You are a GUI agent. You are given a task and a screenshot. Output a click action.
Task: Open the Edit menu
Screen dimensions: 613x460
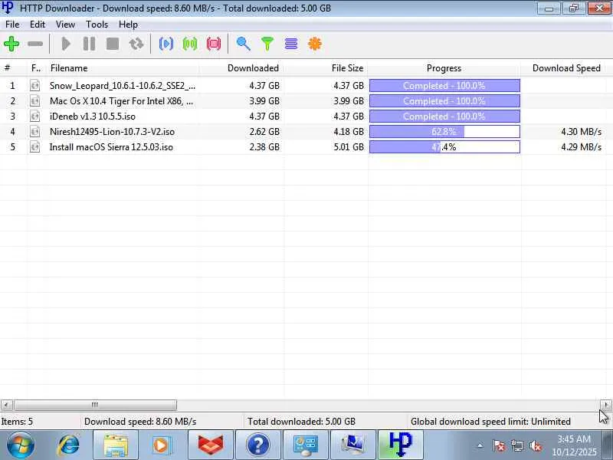click(x=38, y=25)
